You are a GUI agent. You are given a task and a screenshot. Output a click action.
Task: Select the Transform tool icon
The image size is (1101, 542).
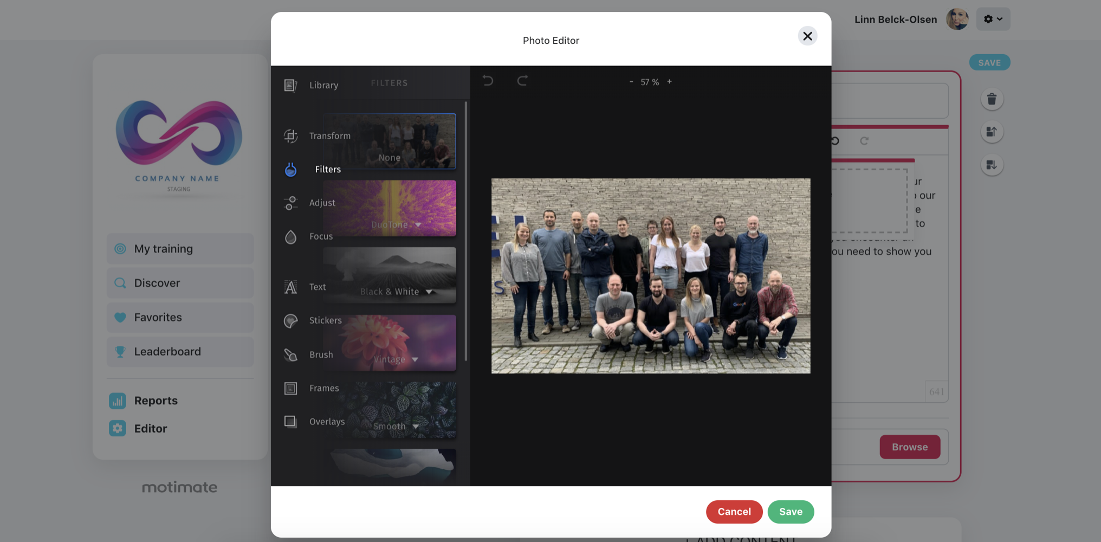(290, 136)
